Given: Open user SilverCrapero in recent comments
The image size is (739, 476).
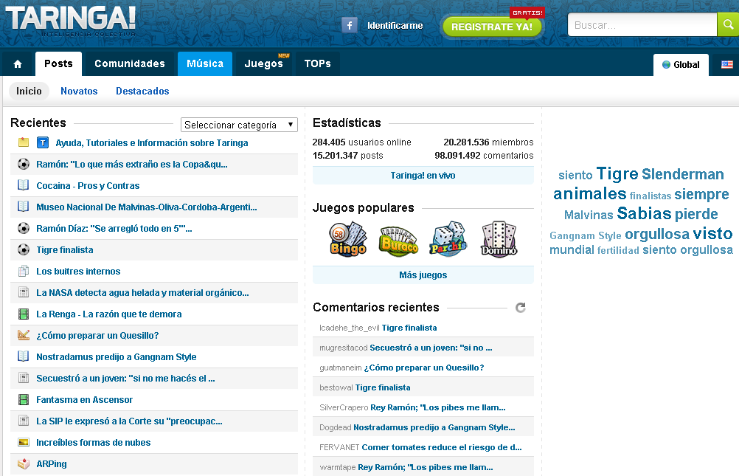Looking at the screenshot, I should [344, 407].
